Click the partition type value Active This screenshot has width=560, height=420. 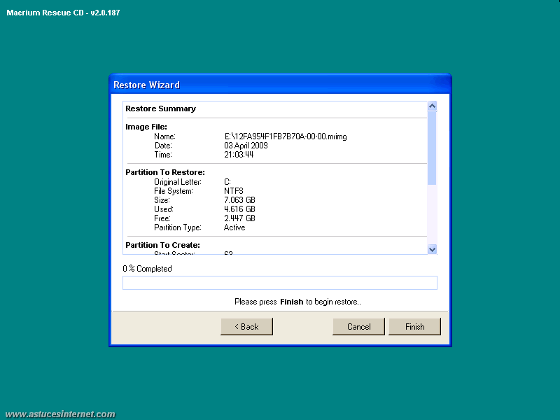pos(234,227)
